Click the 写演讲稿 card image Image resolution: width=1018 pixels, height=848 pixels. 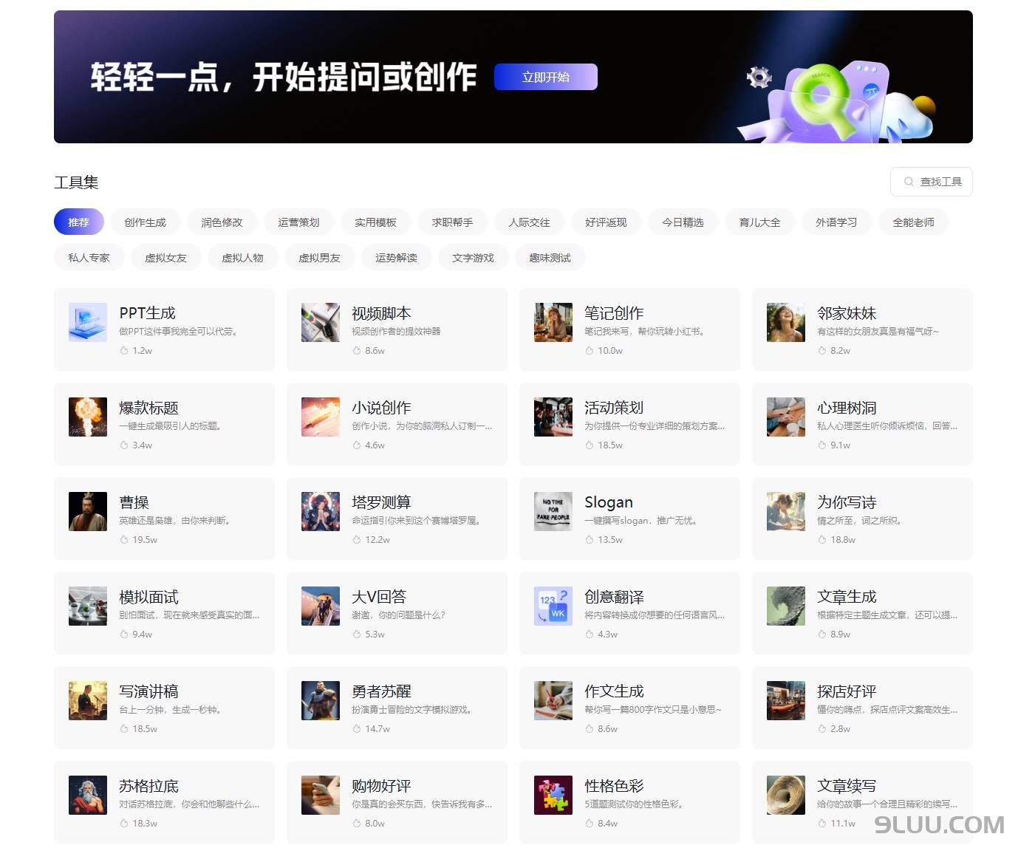pyautogui.click(x=88, y=700)
